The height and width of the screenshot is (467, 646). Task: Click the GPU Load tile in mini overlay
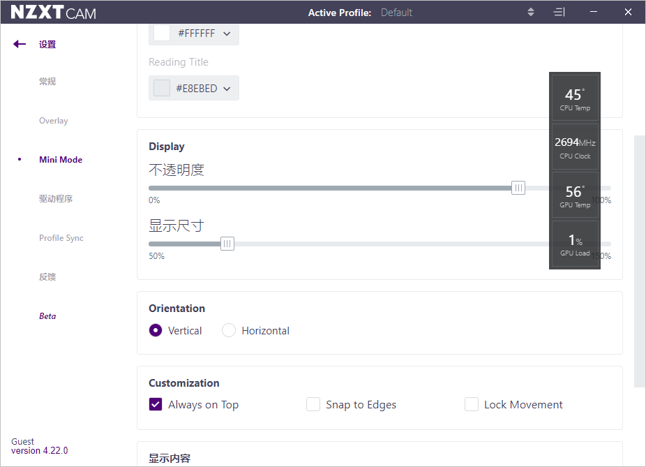(575, 244)
